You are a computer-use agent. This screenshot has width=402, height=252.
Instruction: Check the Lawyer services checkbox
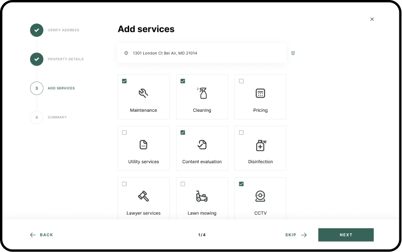(x=124, y=184)
